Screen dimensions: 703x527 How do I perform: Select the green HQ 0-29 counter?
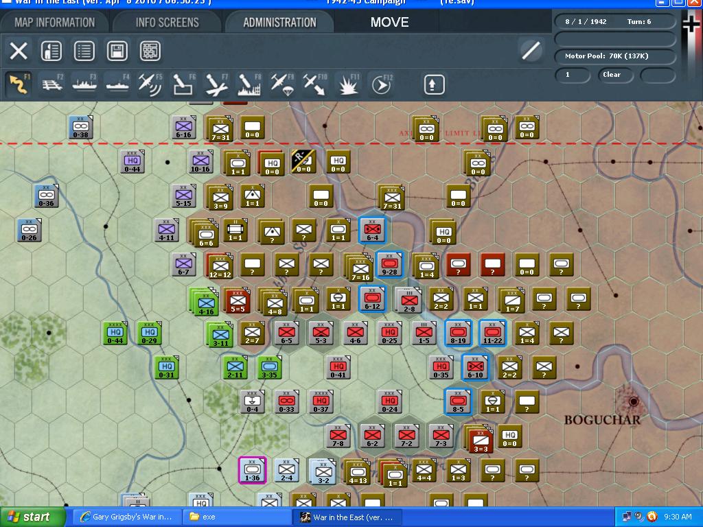pyautogui.click(x=149, y=333)
